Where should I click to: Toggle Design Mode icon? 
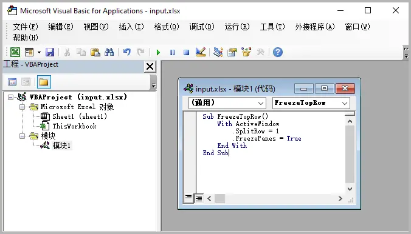click(x=201, y=52)
